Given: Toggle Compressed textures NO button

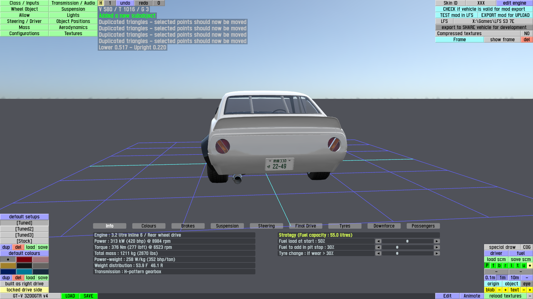Looking at the screenshot, I should coord(527,33).
